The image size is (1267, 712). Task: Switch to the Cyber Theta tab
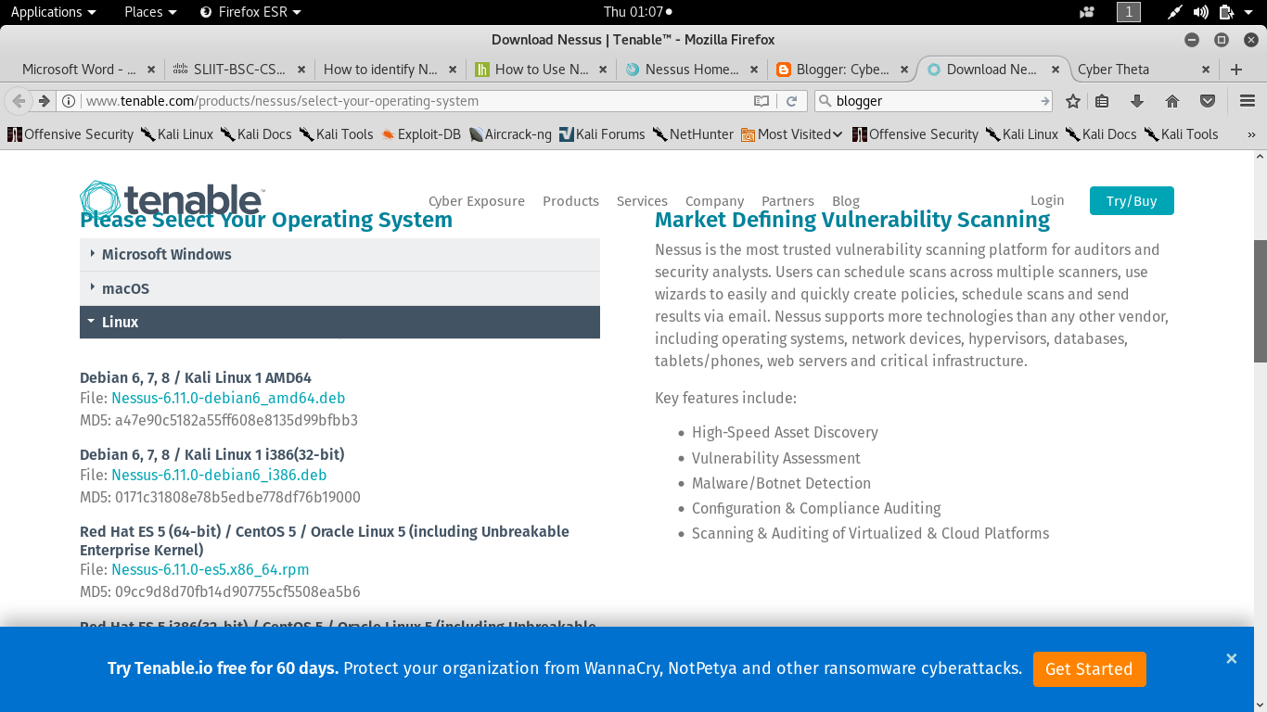[1113, 70]
